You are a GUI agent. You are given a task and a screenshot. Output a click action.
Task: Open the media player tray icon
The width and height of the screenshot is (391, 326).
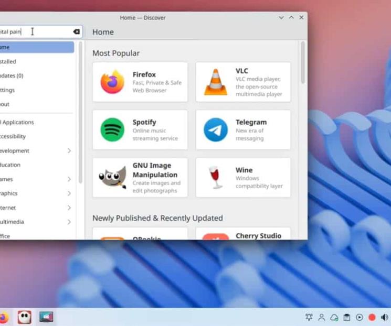tap(360, 317)
